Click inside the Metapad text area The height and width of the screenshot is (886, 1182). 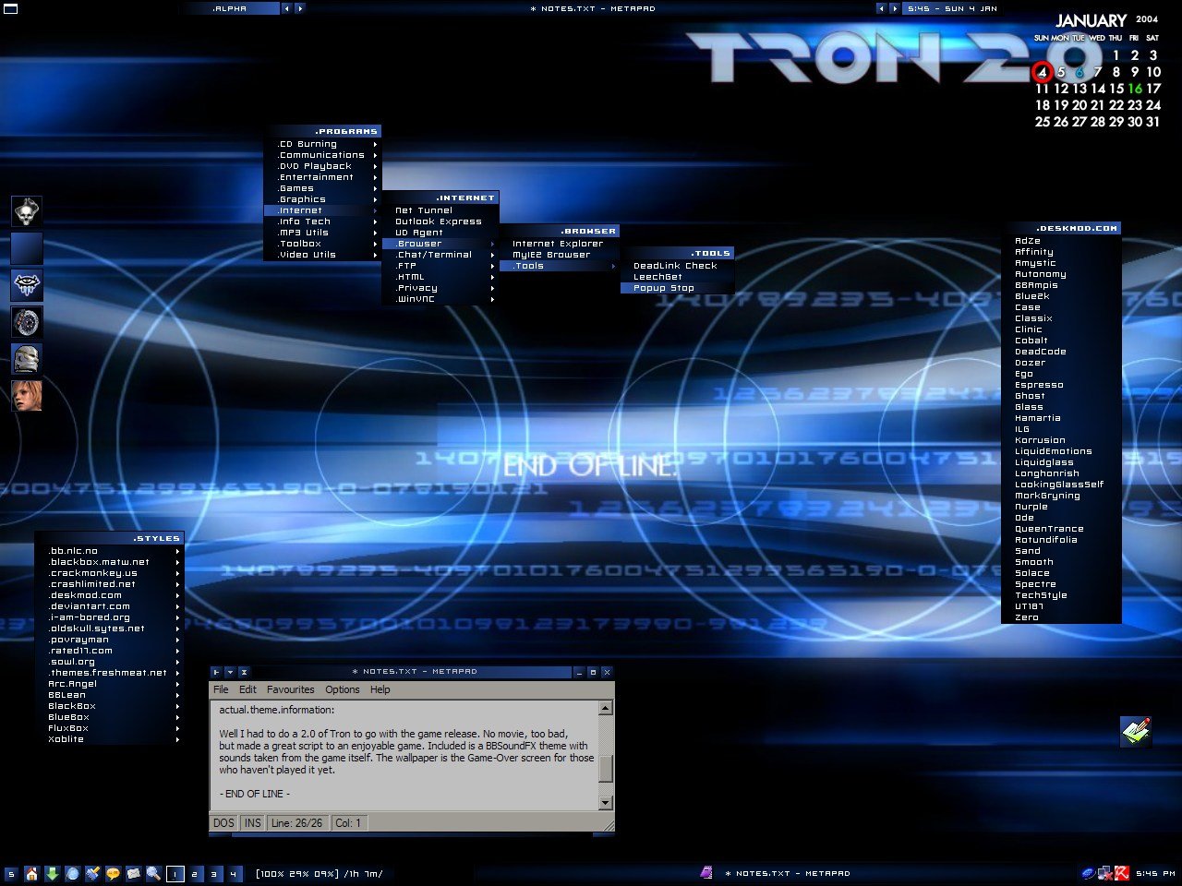tap(406, 757)
